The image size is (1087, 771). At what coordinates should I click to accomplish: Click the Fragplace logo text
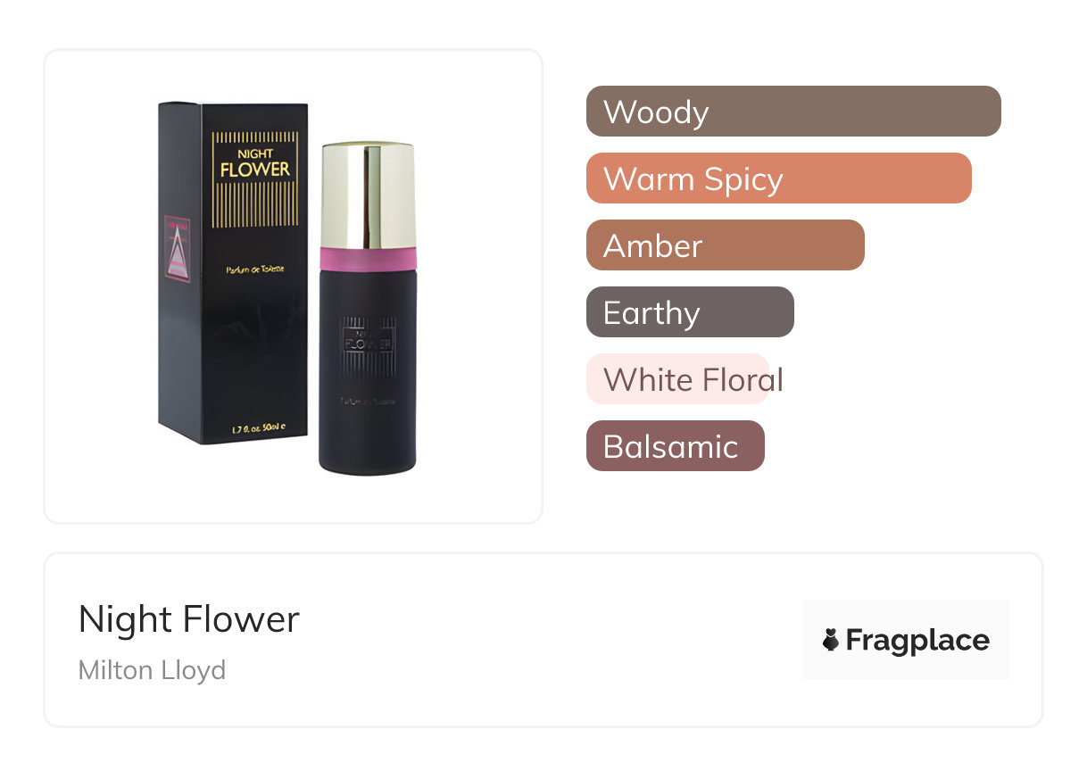917,640
